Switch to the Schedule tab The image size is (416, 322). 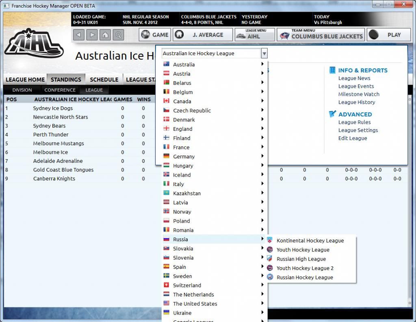point(104,80)
